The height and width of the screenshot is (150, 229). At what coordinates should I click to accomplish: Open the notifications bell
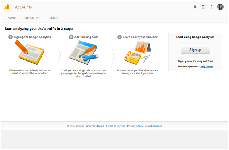click(x=195, y=7)
